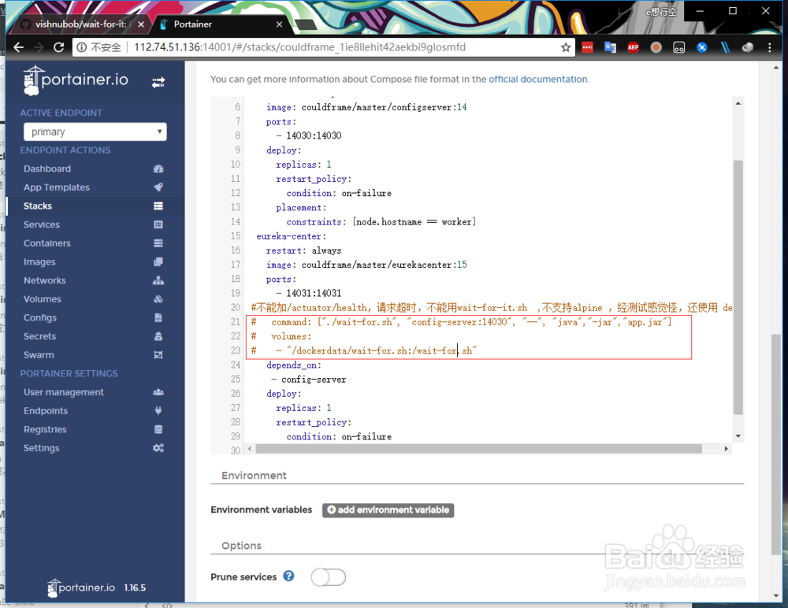The image size is (788, 608).
Task: Click the Networks sitemap icon
Action: [x=158, y=280]
